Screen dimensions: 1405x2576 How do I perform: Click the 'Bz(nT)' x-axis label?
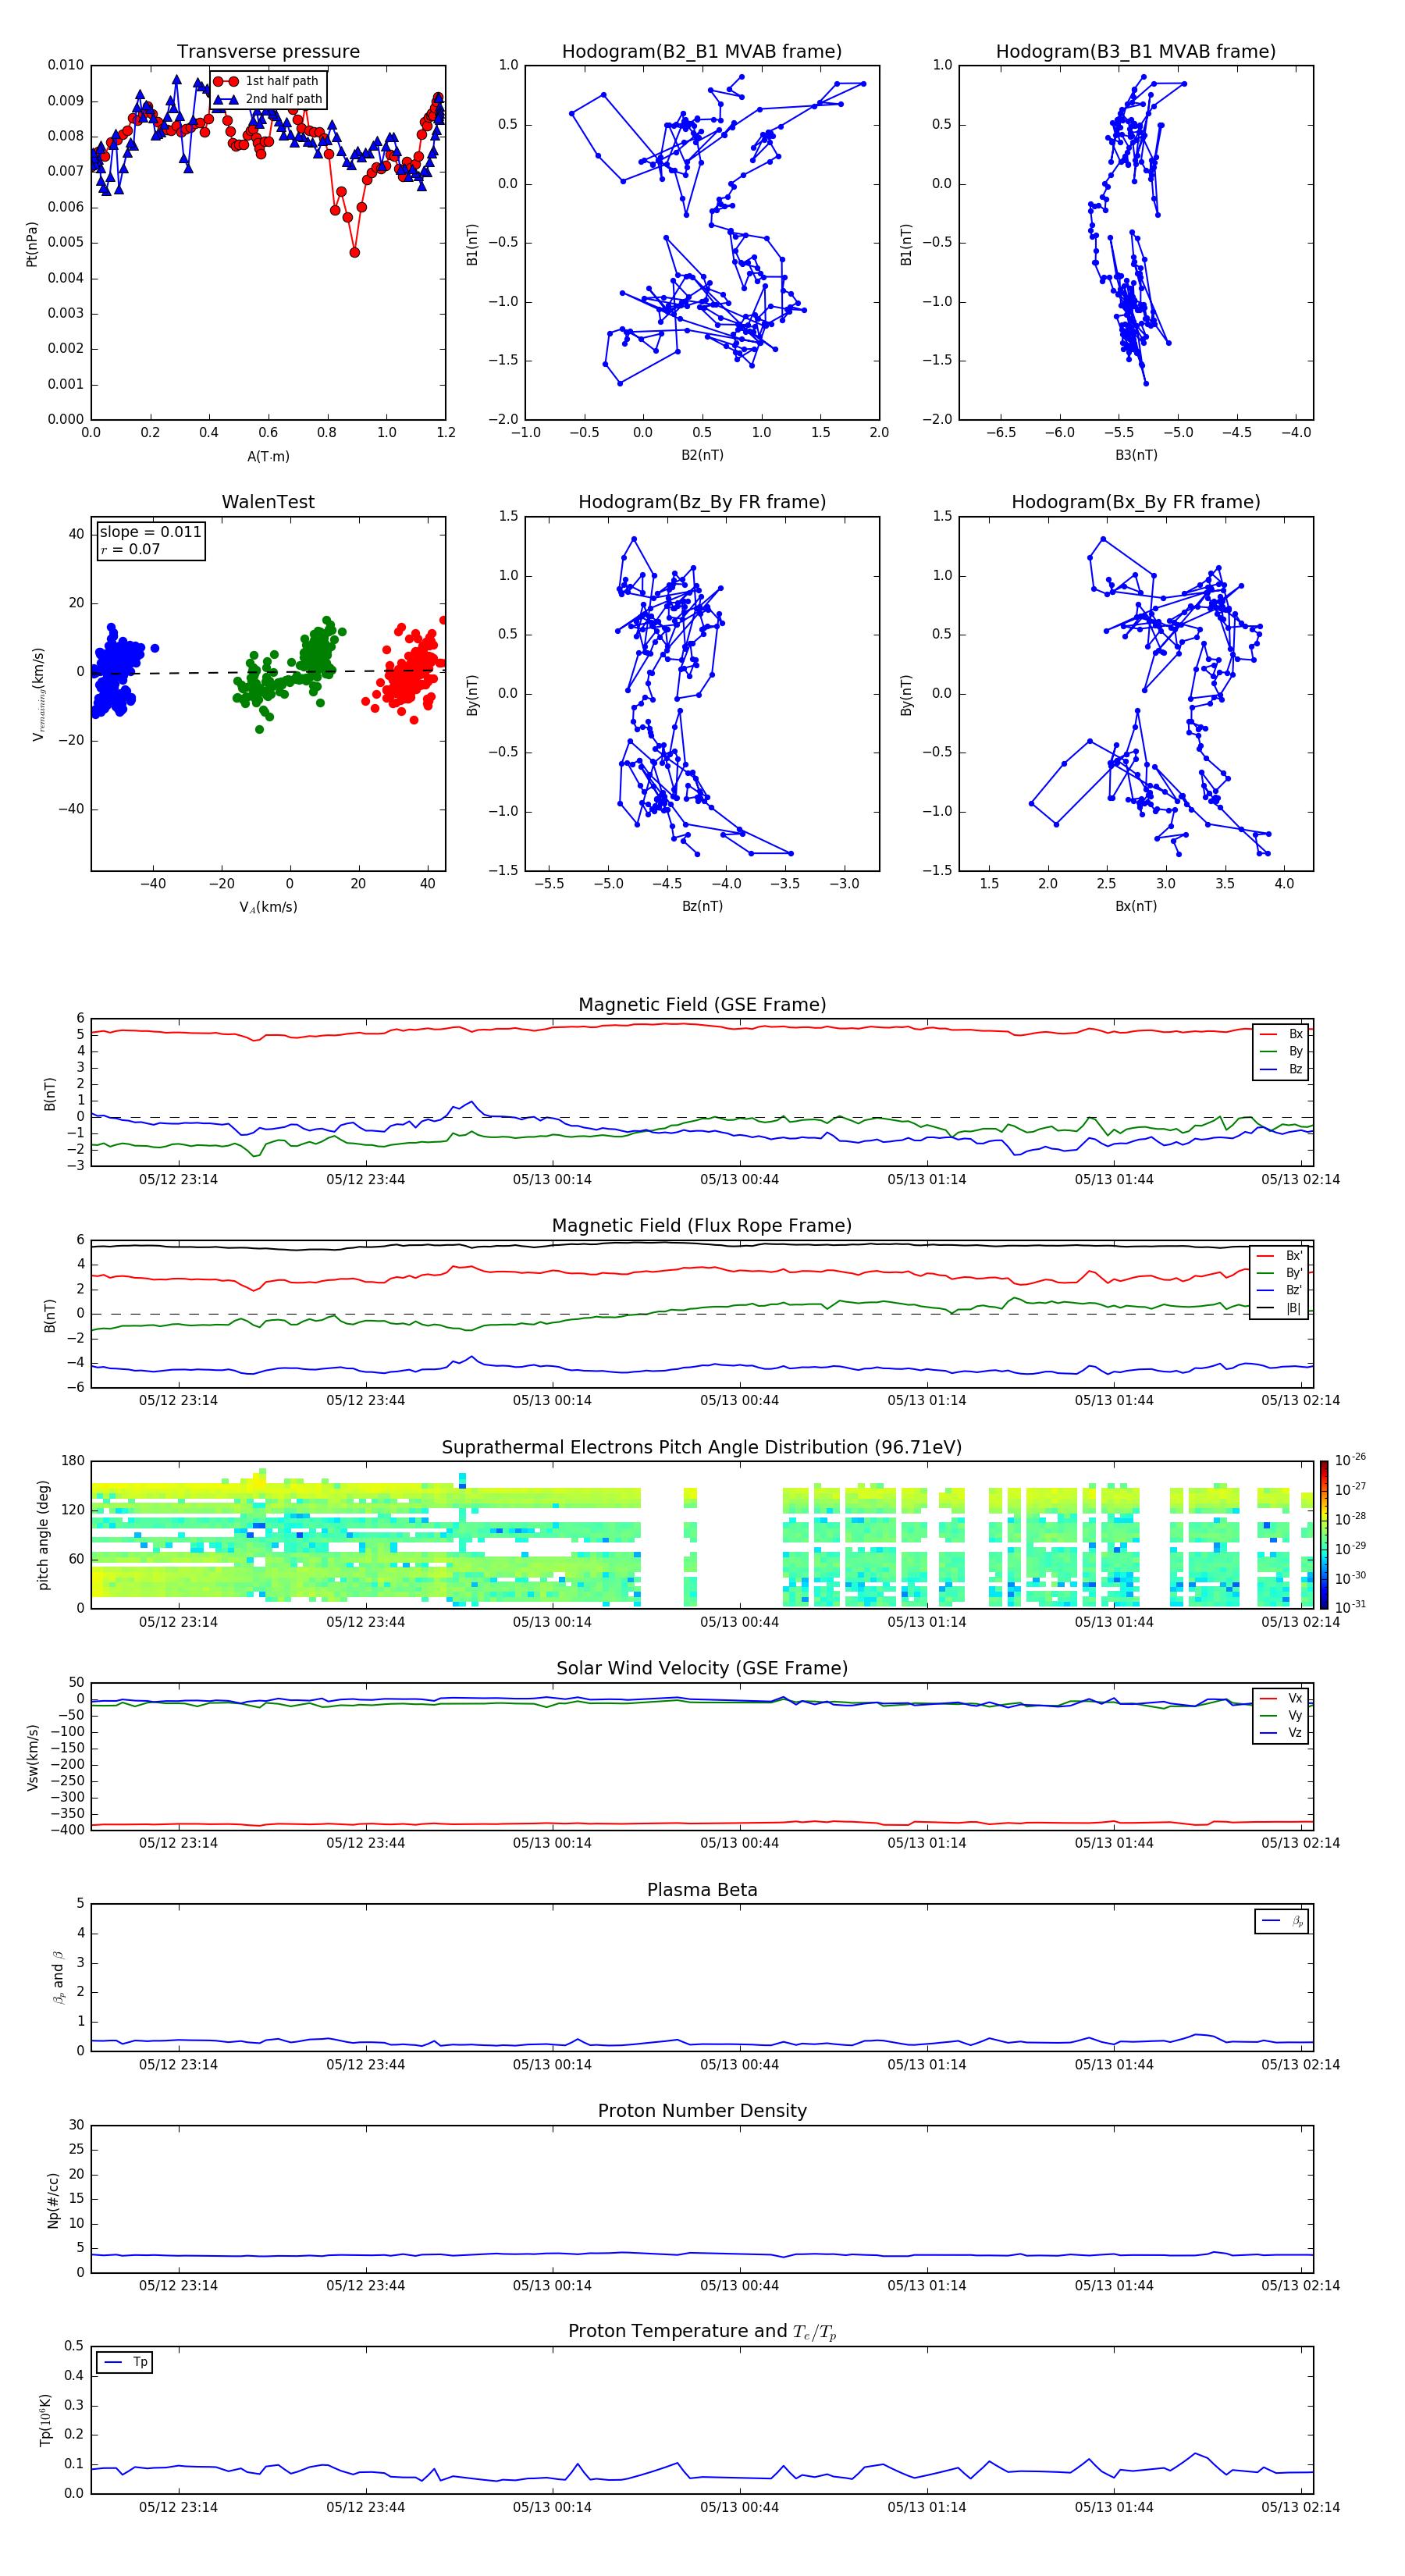[x=702, y=906]
